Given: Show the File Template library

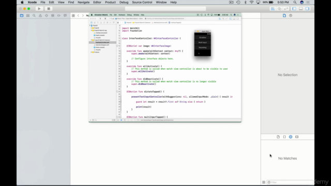Looking at the screenshot, I should pos(278,137).
